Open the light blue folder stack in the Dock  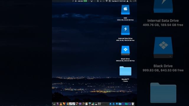pyautogui.click(x=120, y=104)
